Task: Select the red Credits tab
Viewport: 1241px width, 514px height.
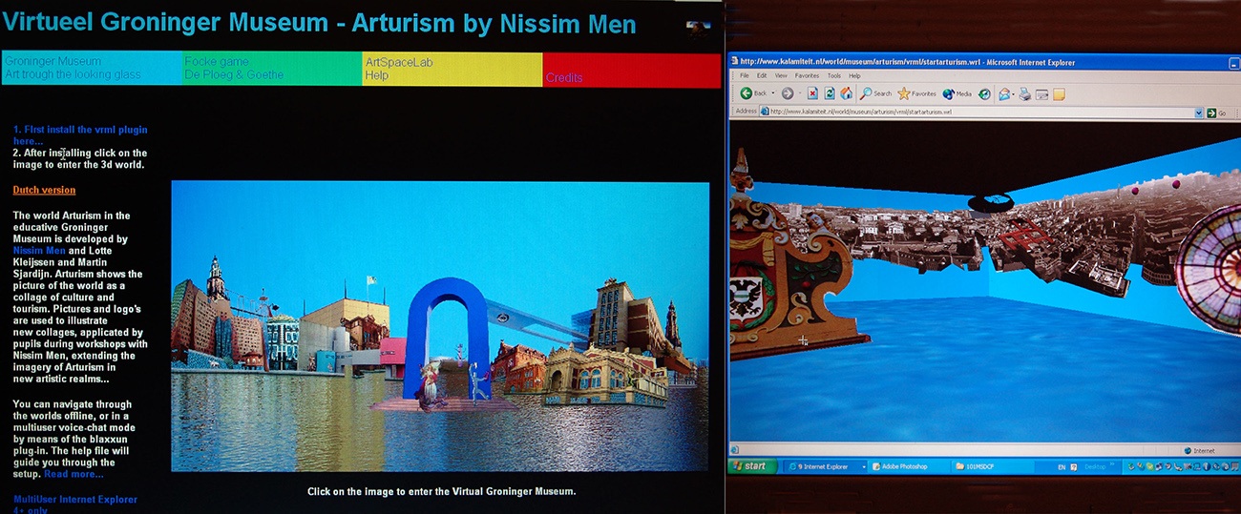Action: tap(631, 70)
